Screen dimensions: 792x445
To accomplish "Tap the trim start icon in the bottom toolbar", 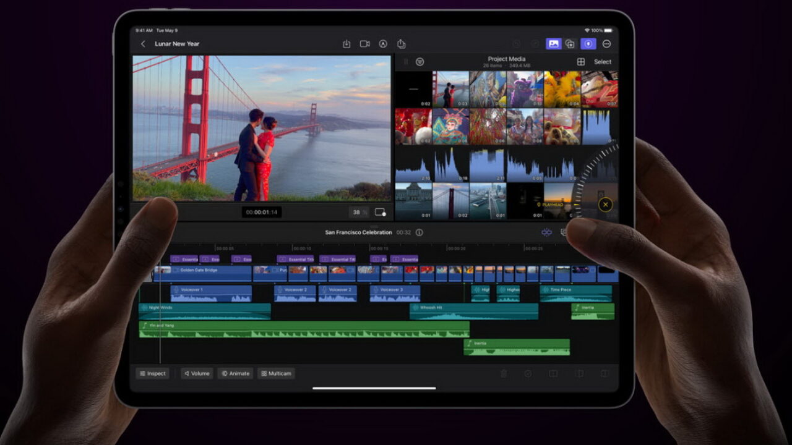I will [580, 373].
